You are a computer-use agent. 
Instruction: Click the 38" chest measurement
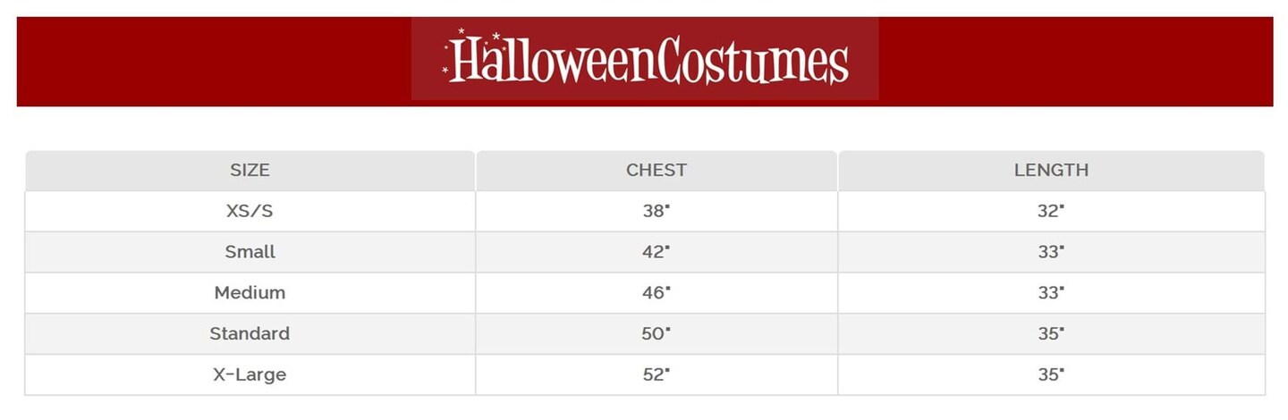click(x=656, y=211)
